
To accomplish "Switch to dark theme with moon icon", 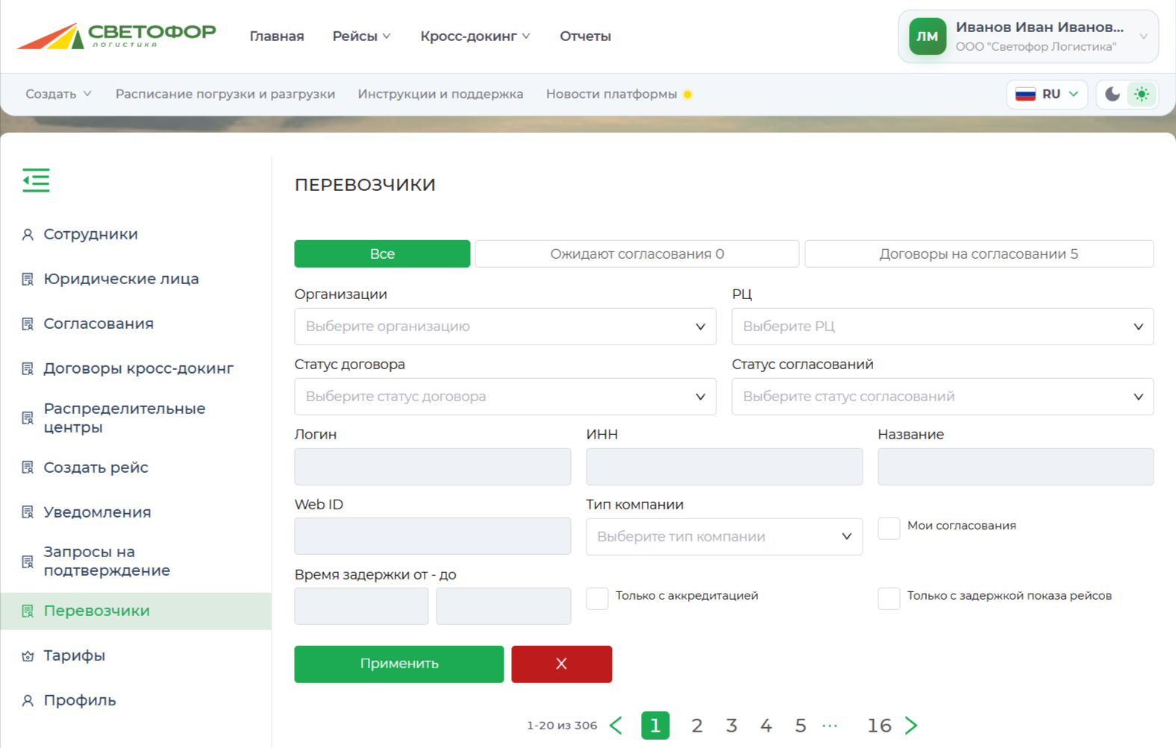I will click(1113, 94).
